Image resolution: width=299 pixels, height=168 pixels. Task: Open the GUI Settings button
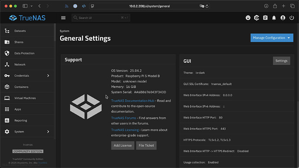pos(281,61)
